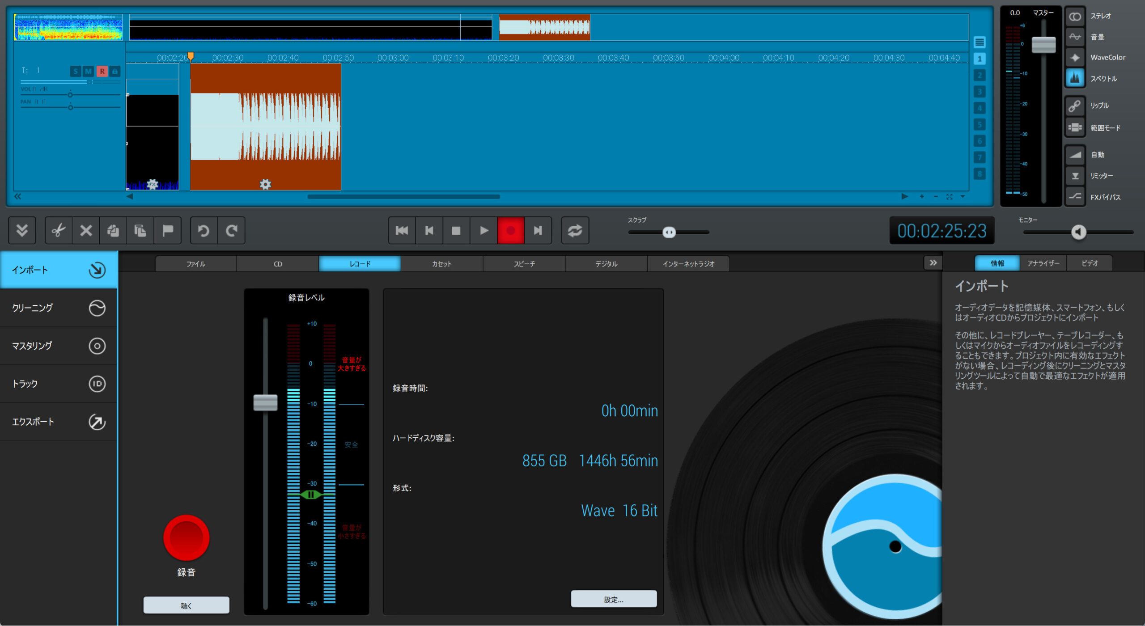Viewport: 1145px width, 626px height.
Task: Solo track 1 with S button
Action: [x=76, y=71]
